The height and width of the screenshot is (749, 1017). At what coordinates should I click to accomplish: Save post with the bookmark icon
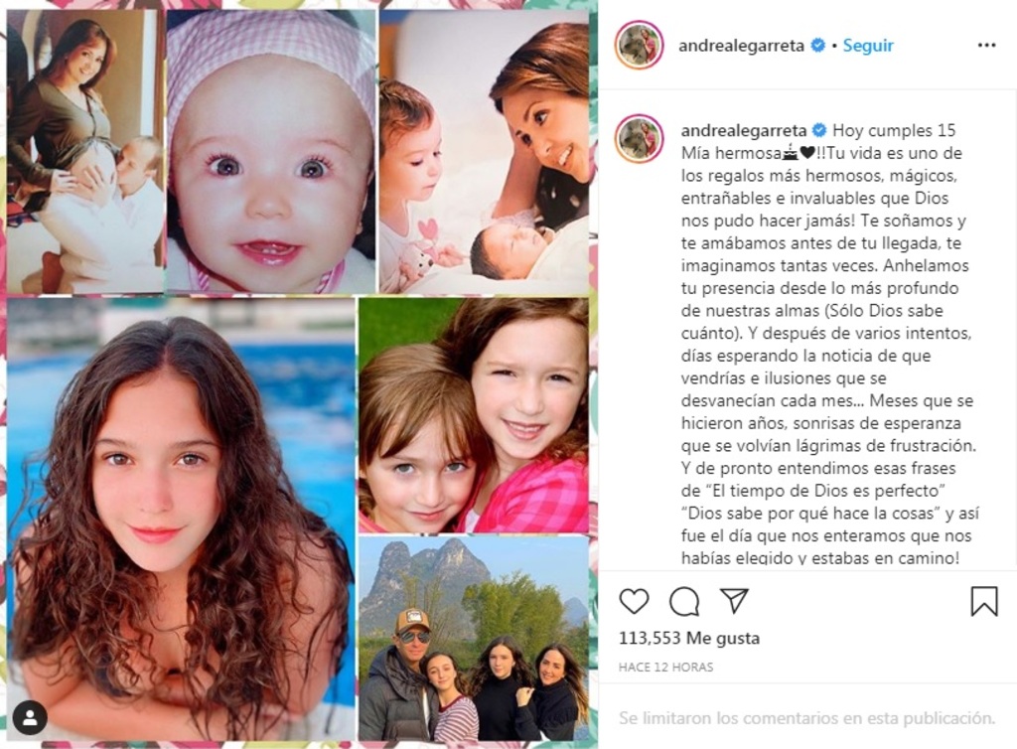pos(983,601)
